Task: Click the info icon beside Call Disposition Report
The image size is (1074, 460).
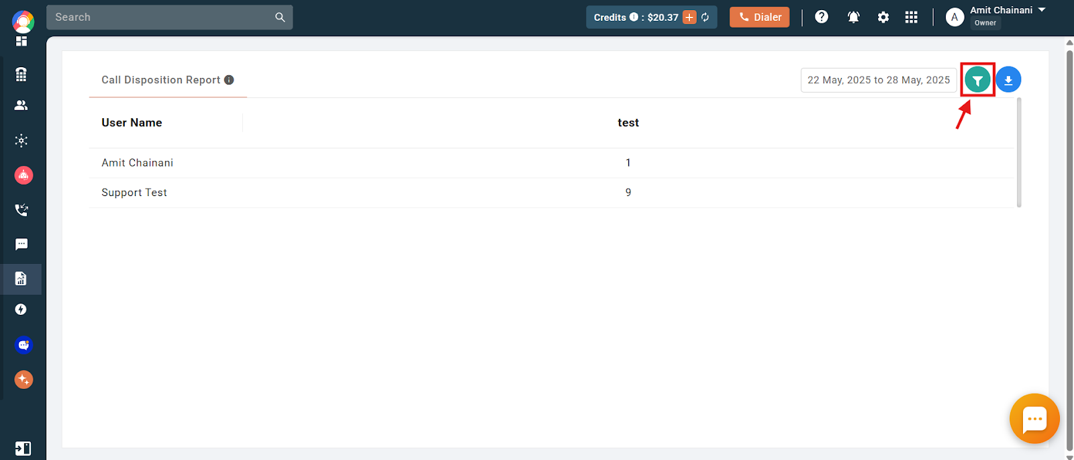Action: pos(229,80)
